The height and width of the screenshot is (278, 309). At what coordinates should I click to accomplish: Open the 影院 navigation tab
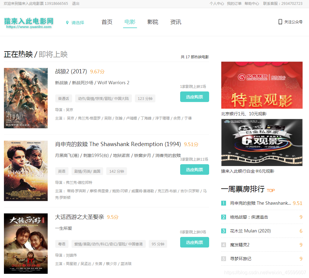pos(153,22)
